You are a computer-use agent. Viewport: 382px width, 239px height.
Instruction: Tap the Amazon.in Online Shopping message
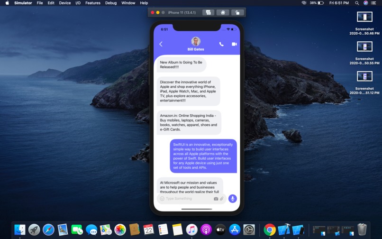point(189,122)
